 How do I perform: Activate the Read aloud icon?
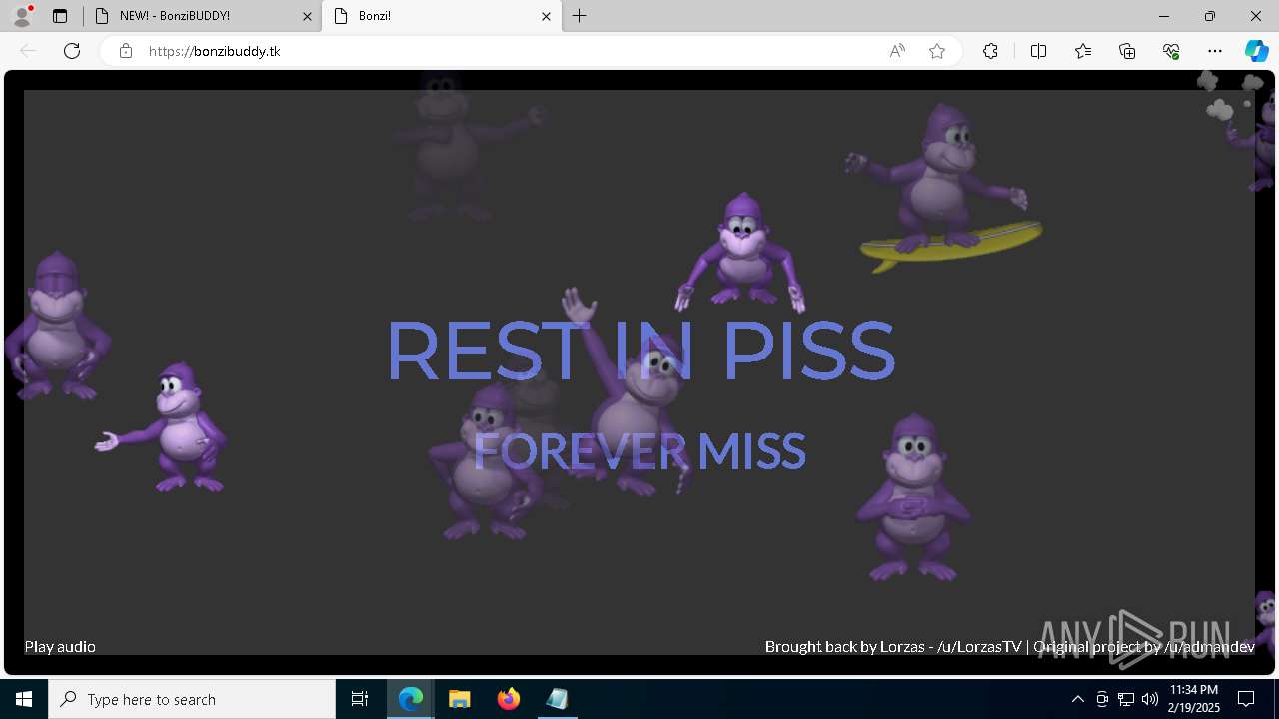pos(897,51)
